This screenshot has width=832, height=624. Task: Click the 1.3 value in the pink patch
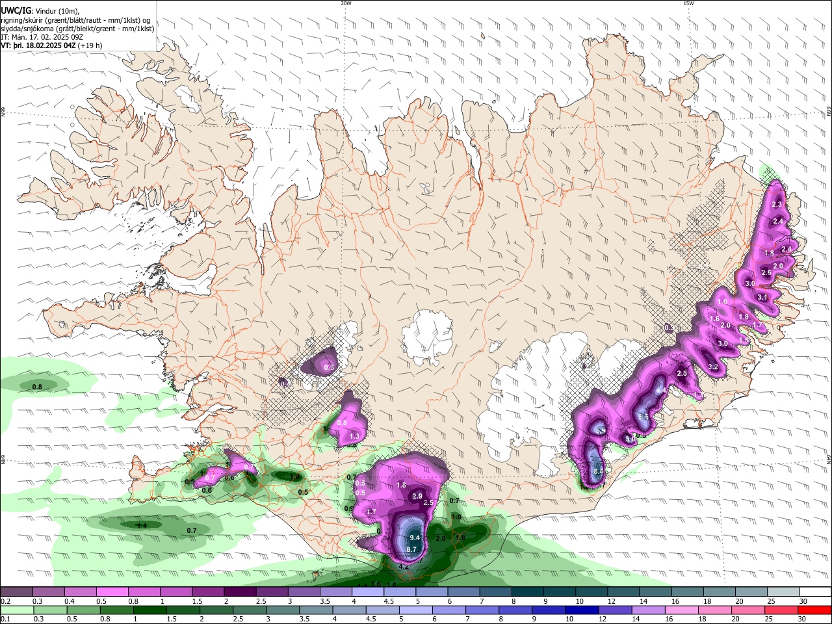pos(354,436)
